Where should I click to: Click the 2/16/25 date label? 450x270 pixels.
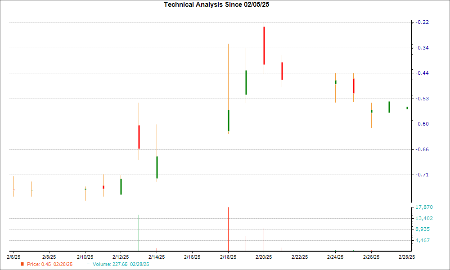pos(192,257)
